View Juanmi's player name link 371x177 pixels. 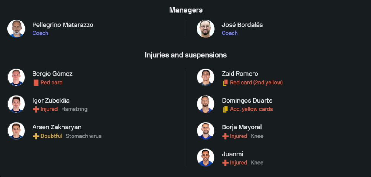[x=232, y=154]
